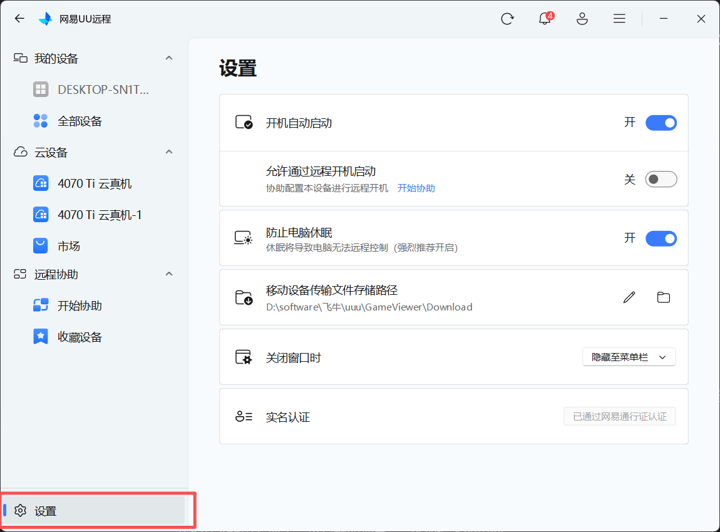Click 已通过网易通行证认证 button

click(619, 416)
